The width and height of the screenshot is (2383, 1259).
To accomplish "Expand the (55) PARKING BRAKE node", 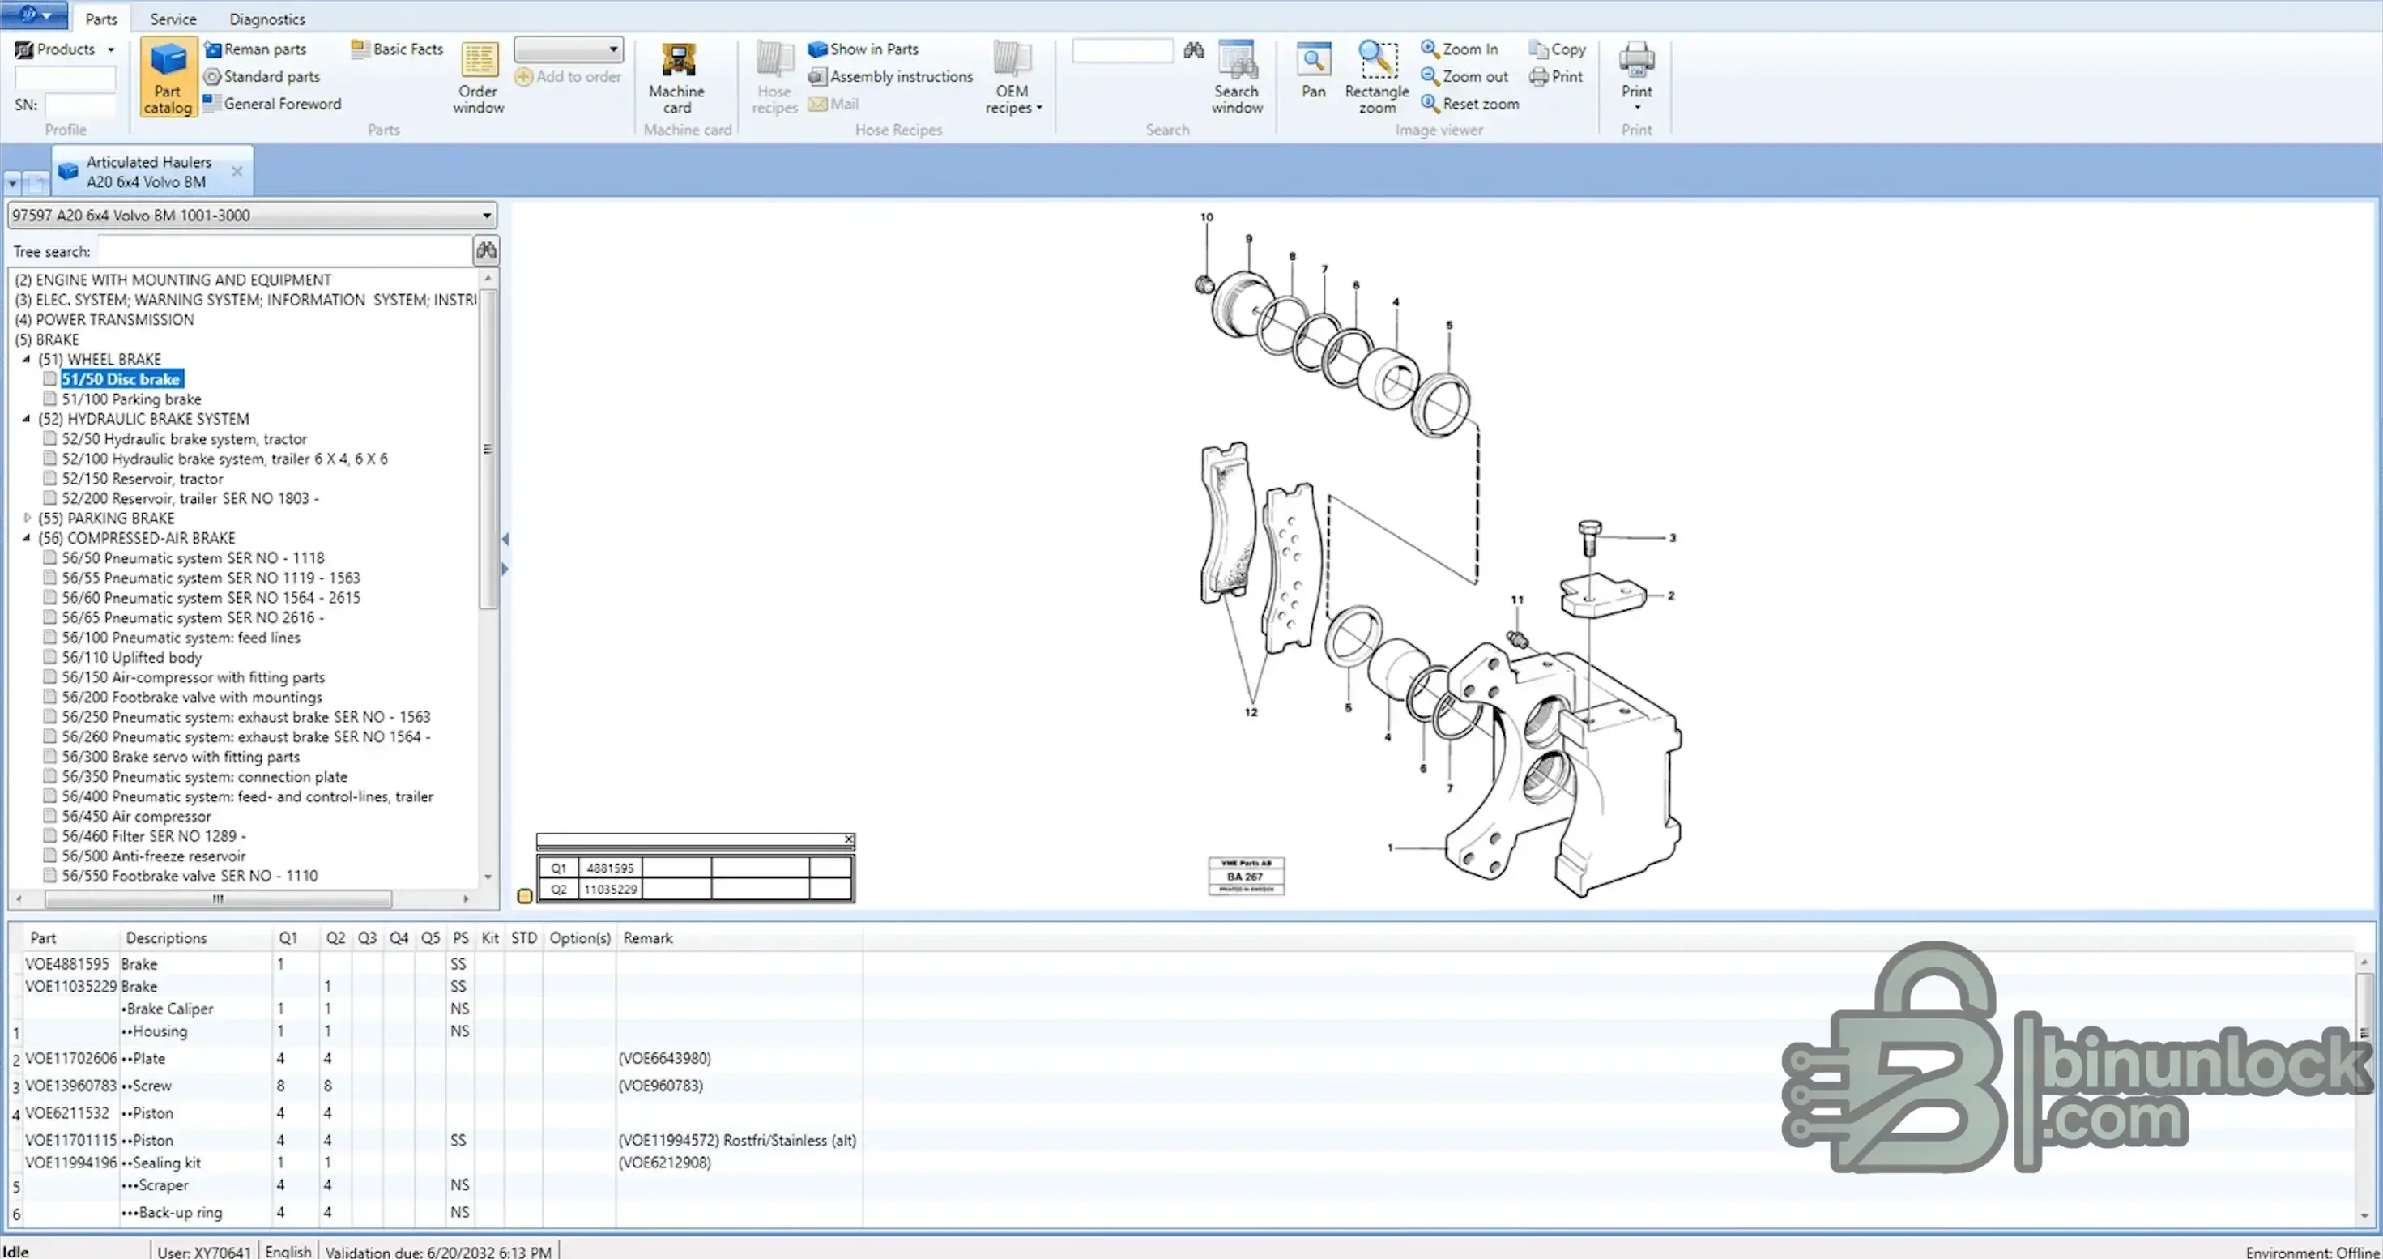I will [x=27, y=518].
